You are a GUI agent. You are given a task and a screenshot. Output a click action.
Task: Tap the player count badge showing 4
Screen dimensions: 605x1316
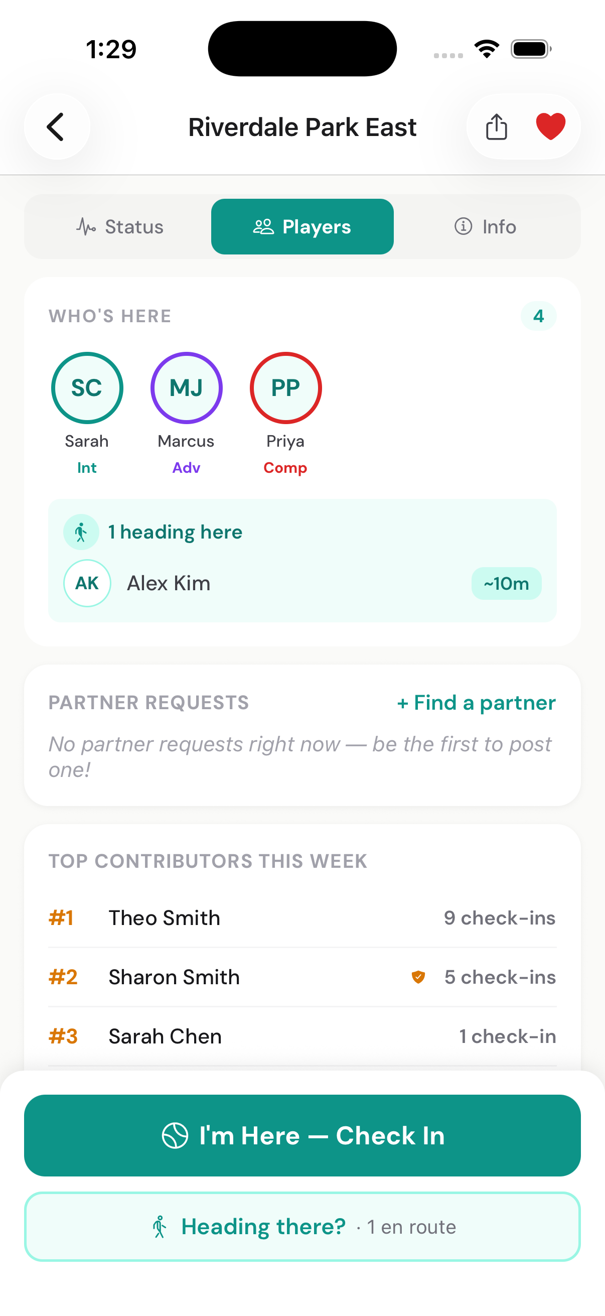(x=538, y=316)
